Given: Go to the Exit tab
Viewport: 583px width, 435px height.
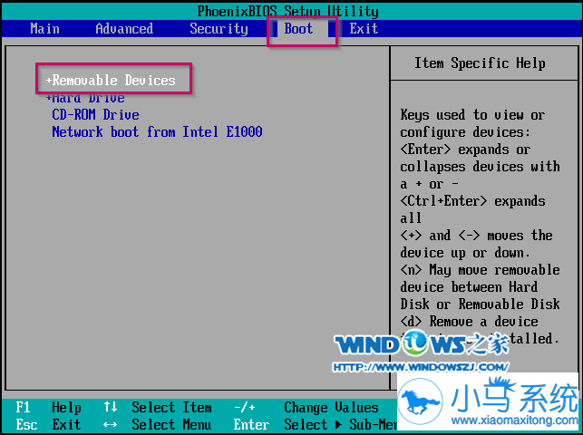Looking at the screenshot, I should (364, 29).
